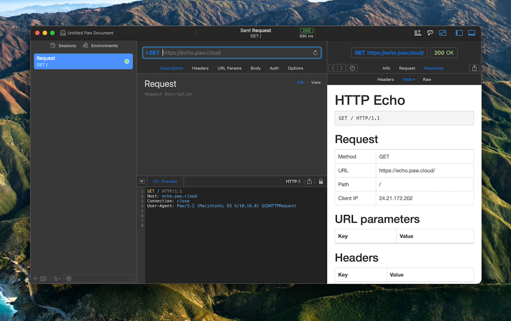This screenshot has height=321, width=511.
Task: Select the Preview link above the code view
Action: coord(166,181)
